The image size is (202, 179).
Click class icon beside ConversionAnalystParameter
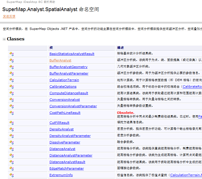(11, 106)
